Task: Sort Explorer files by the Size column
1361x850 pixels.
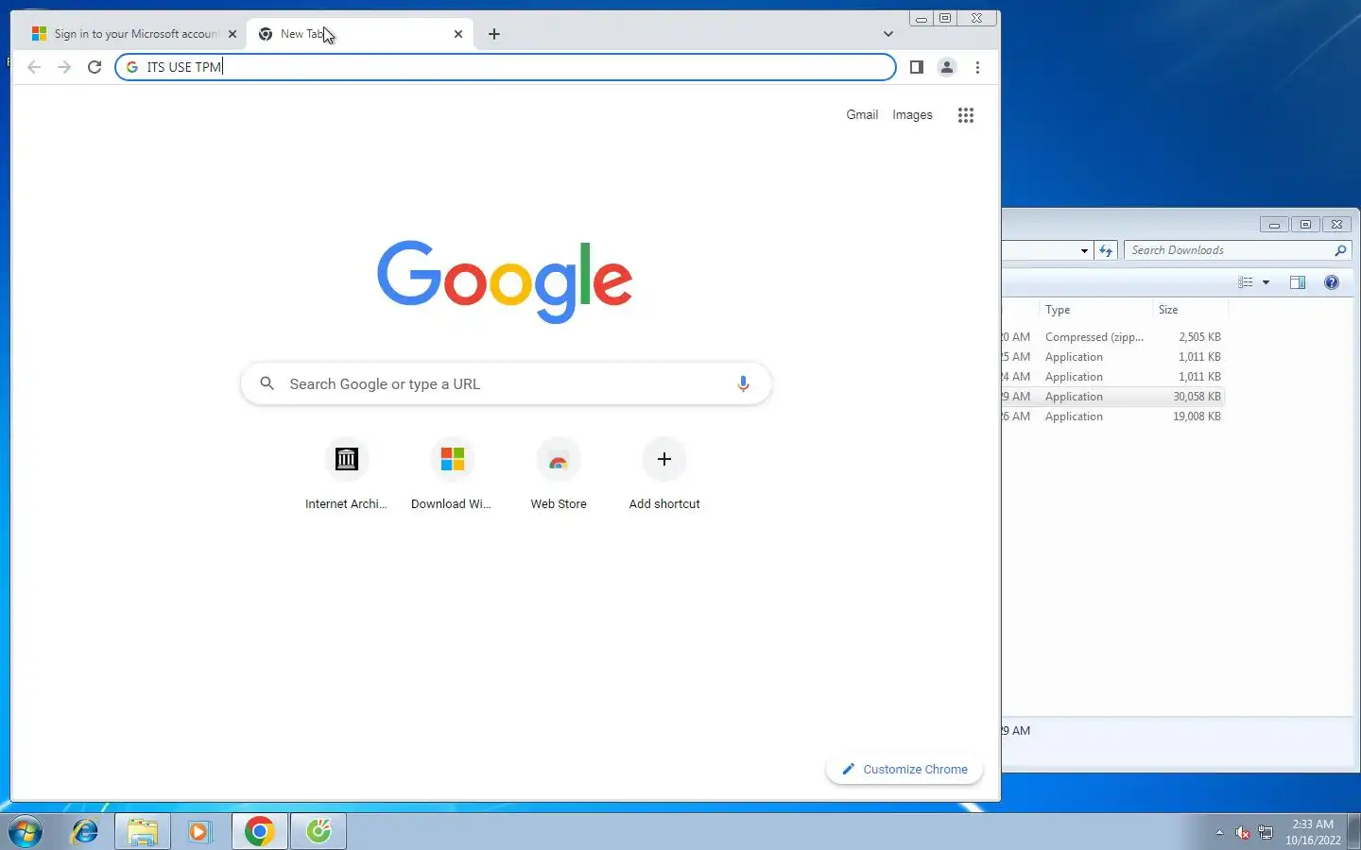Action: pyautogui.click(x=1191, y=310)
